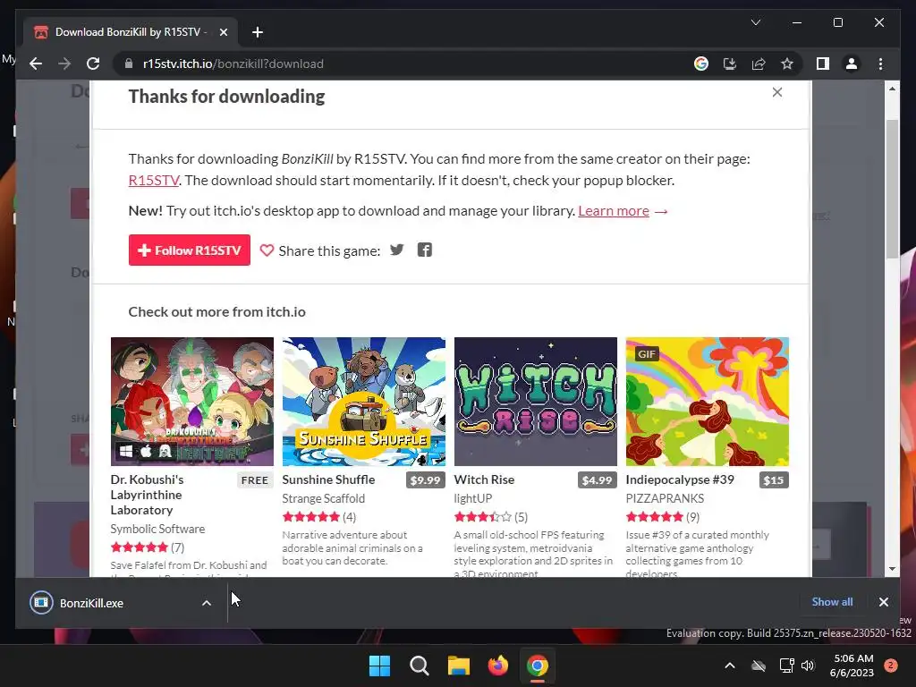Click the install app icon in the address bar

point(730,64)
